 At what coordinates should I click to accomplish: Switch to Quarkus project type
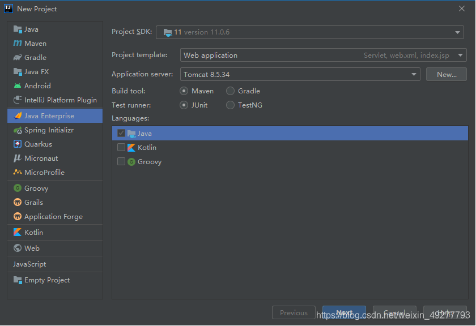[x=55, y=144]
